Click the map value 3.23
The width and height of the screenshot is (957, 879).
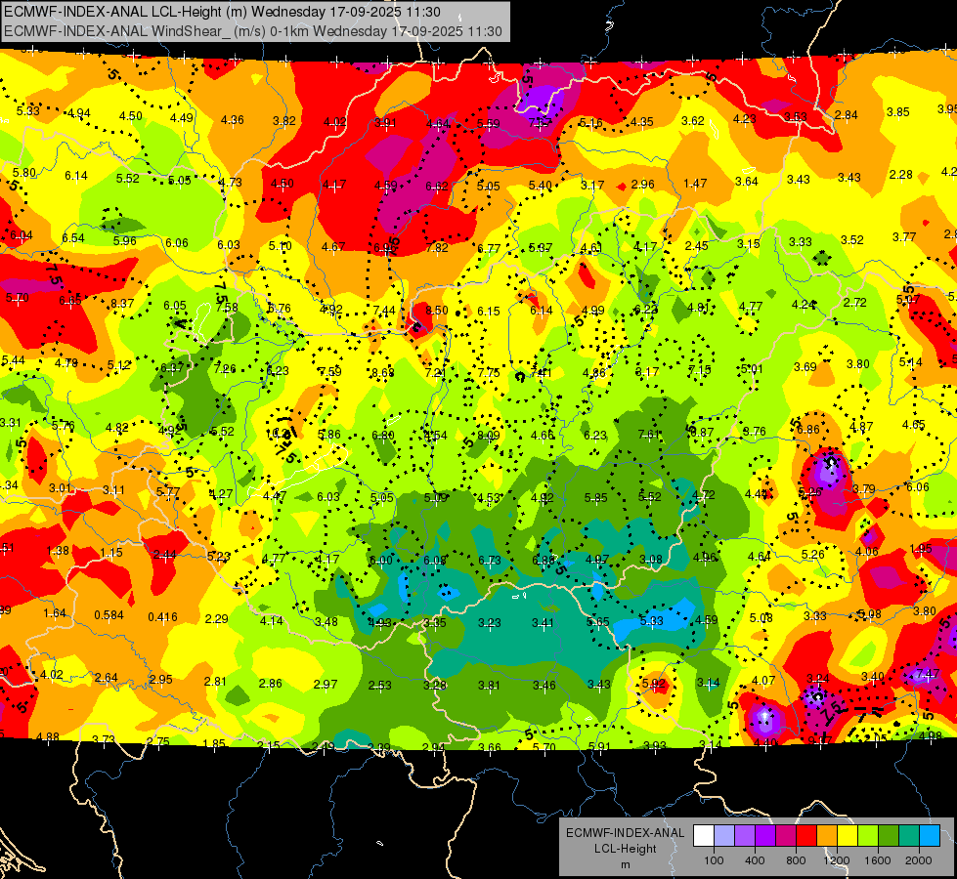[x=490, y=623]
